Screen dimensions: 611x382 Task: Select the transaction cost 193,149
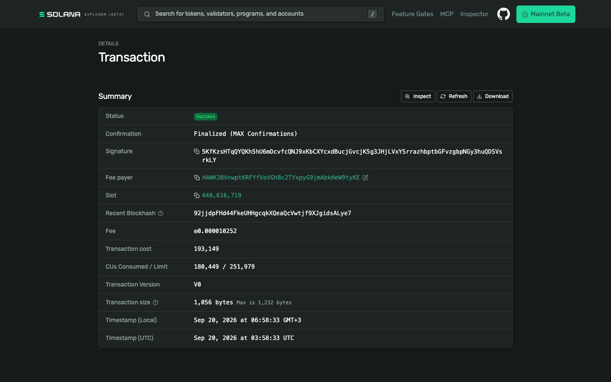point(206,249)
